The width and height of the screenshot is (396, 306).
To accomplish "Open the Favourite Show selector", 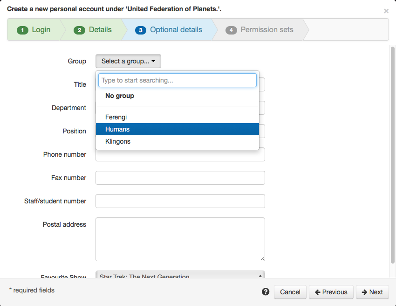I will 180,276.
